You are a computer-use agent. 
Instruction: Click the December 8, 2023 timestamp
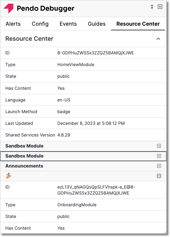pyautogui.click(x=91, y=123)
